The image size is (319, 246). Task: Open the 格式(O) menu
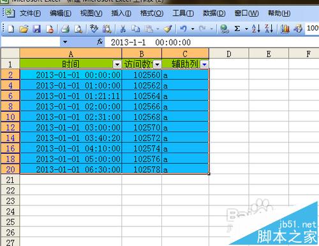pos(152,13)
